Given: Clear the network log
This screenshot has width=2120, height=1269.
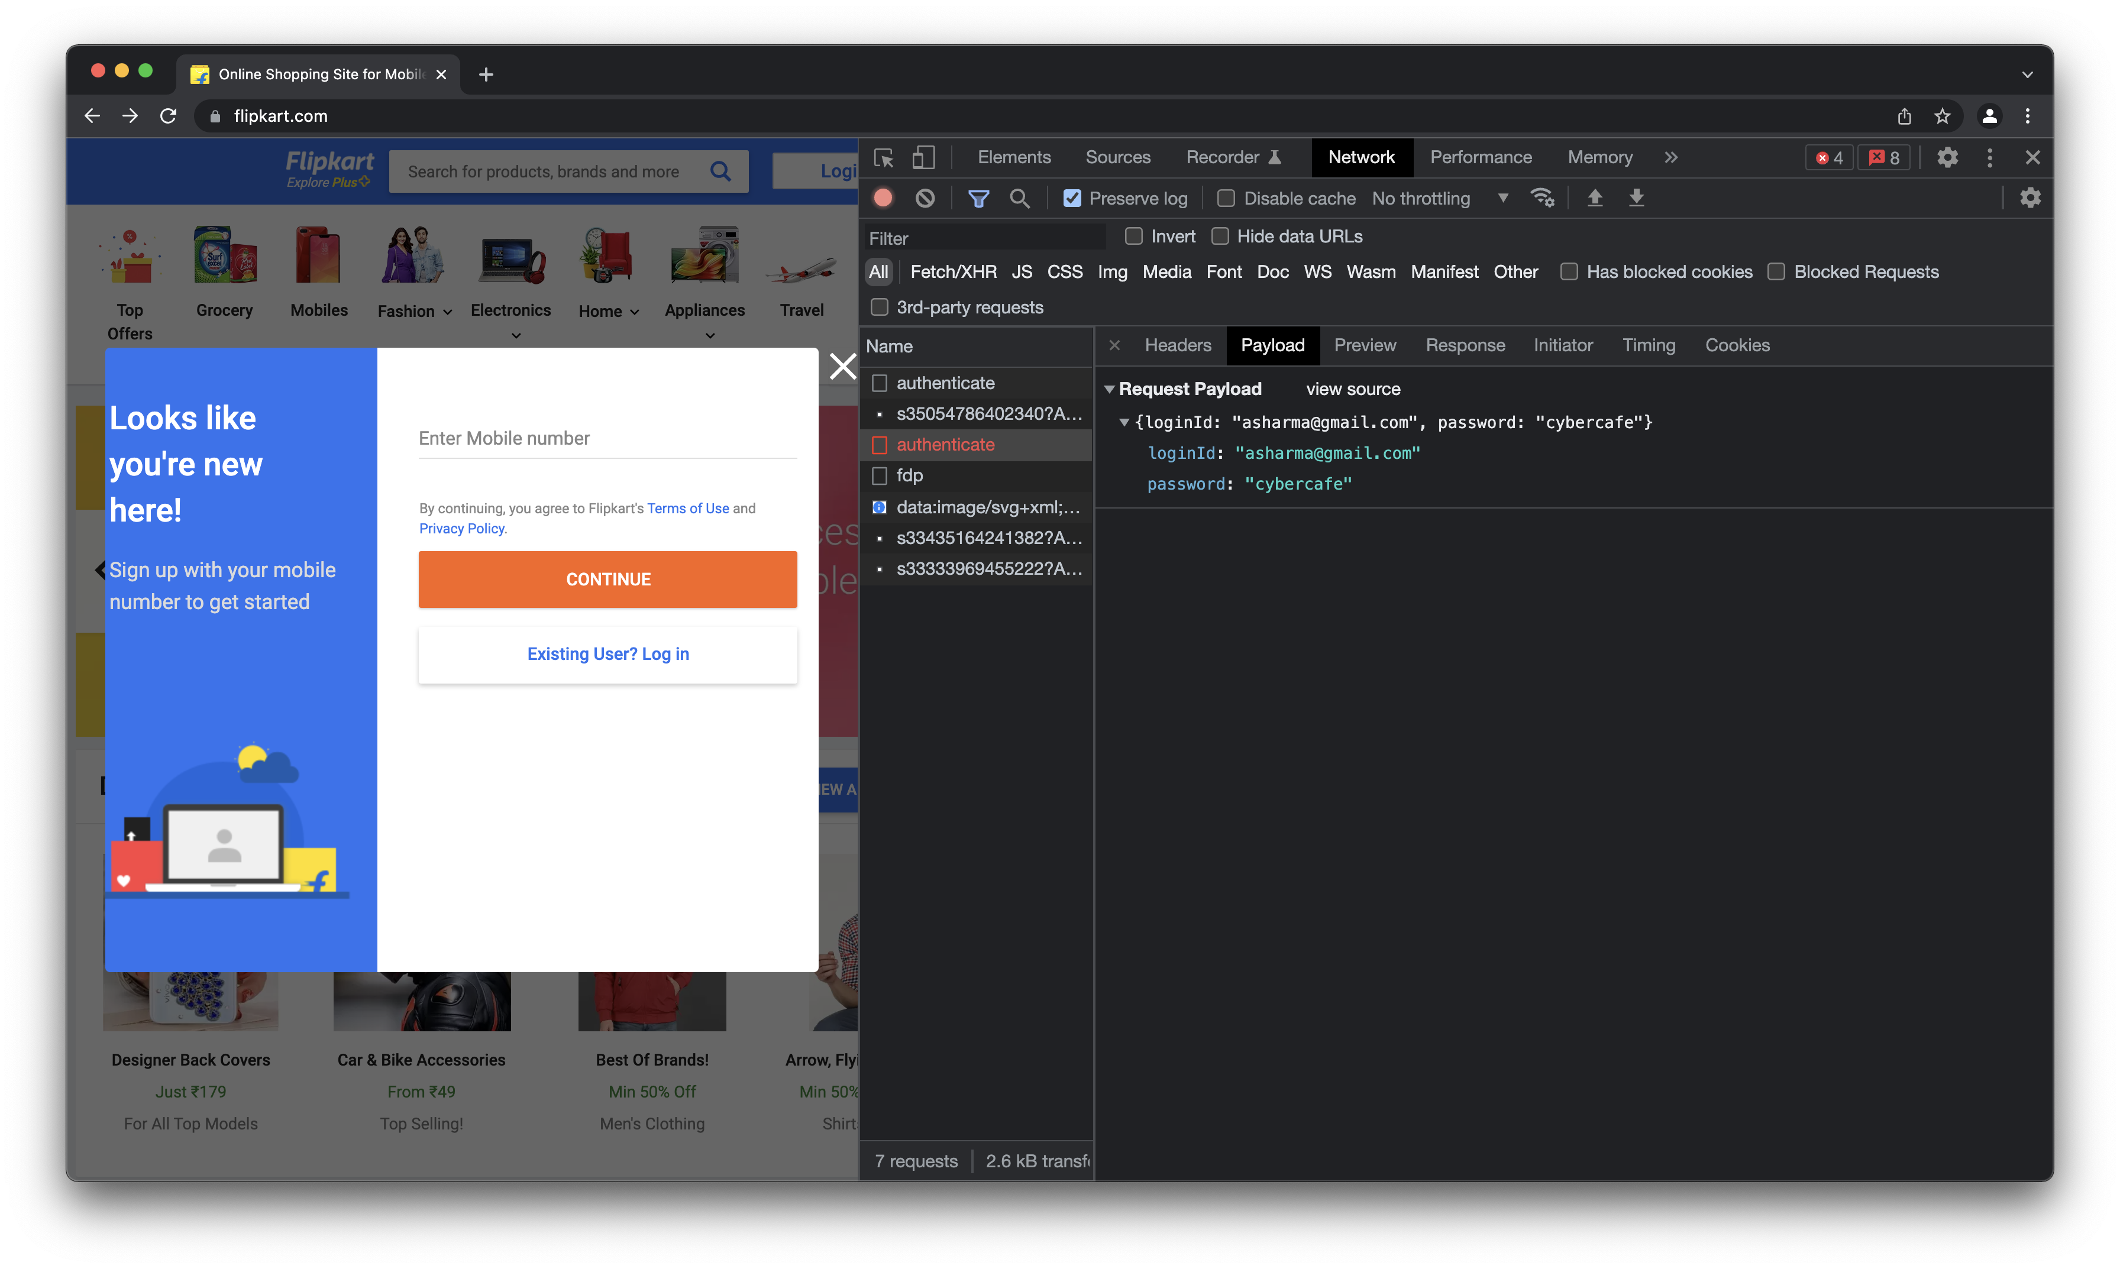Looking at the screenshot, I should click(x=925, y=198).
